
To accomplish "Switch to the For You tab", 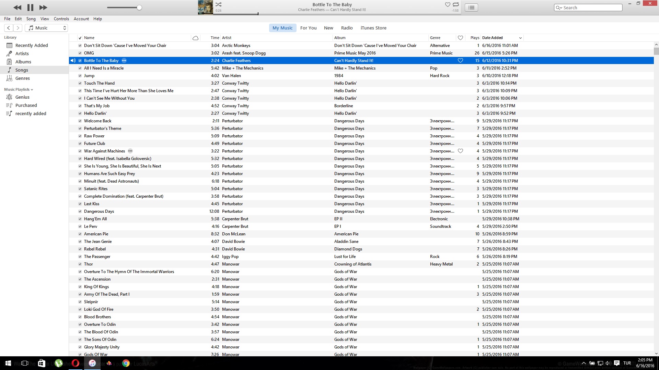I will coord(308,28).
